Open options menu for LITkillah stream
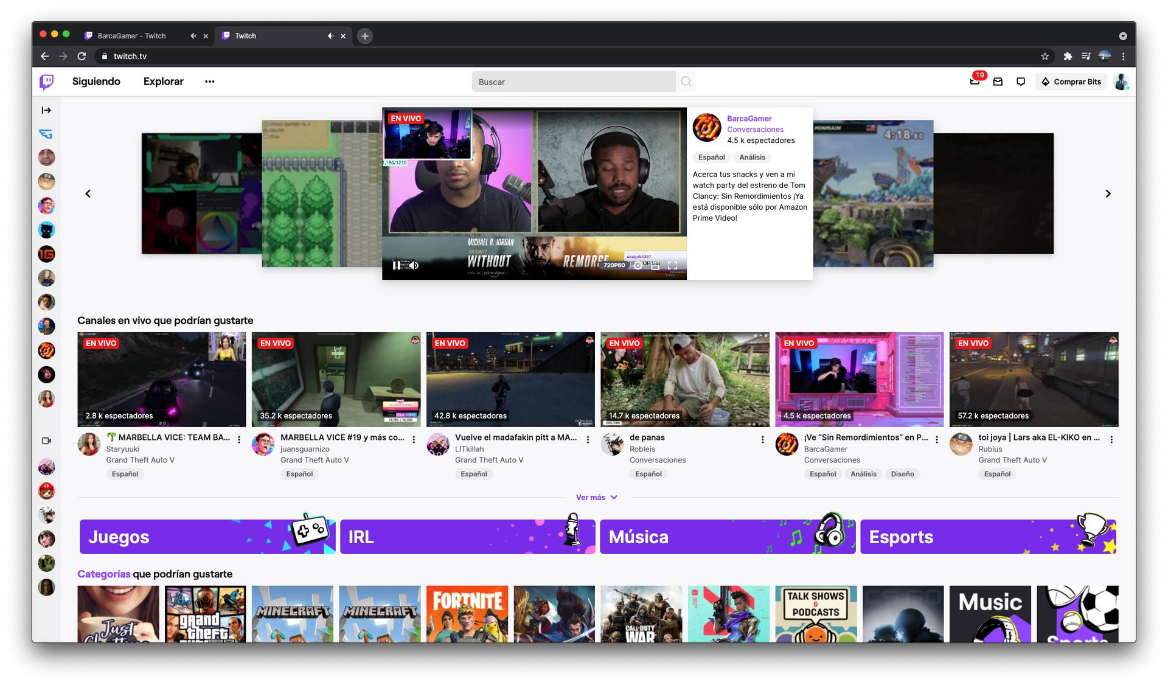The width and height of the screenshot is (1168, 685). point(588,439)
